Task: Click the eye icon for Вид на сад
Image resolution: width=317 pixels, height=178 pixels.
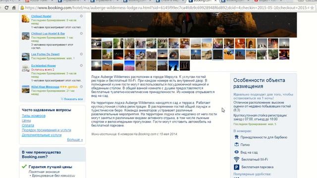Action: pyautogui.click(x=236, y=152)
